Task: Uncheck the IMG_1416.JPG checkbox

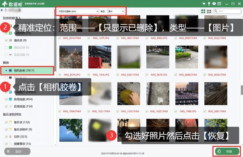Action: click(x=89, y=75)
